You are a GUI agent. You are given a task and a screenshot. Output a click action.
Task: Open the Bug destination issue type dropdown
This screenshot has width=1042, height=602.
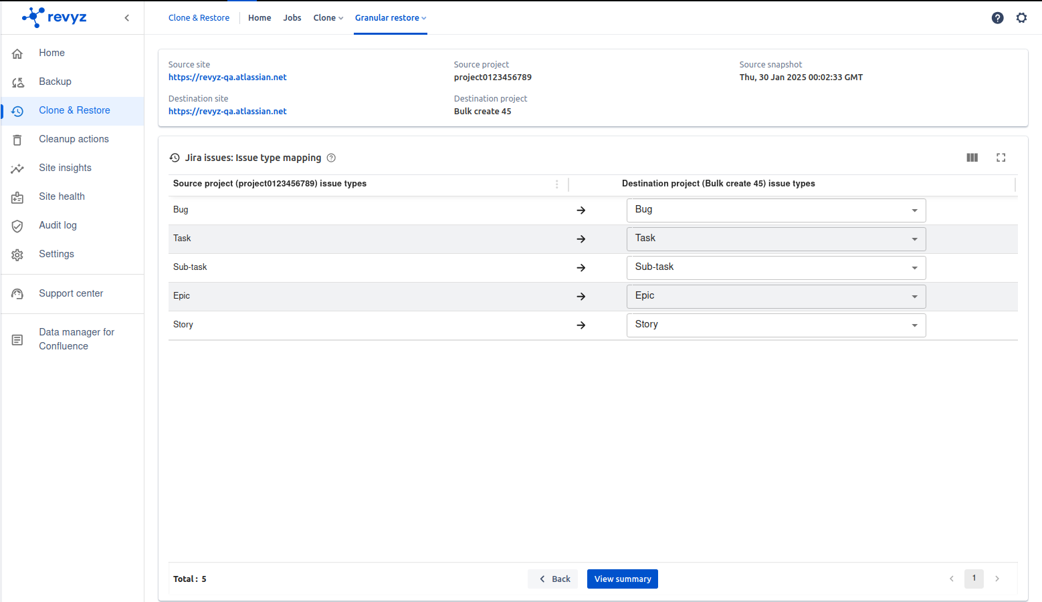pyautogui.click(x=776, y=210)
